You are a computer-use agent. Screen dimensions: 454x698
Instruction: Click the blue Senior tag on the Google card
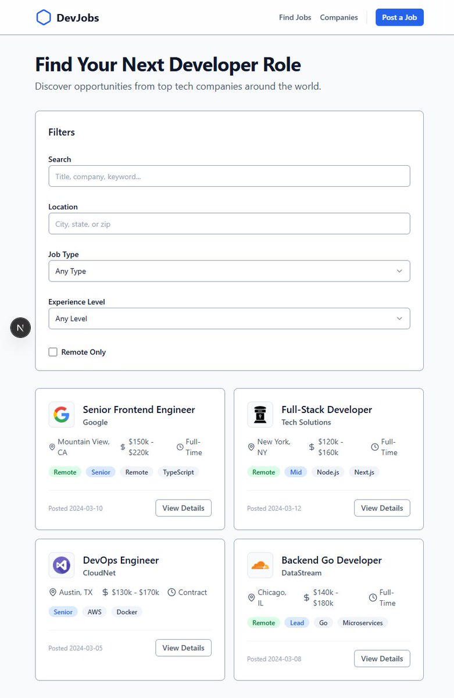(x=101, y=472)
